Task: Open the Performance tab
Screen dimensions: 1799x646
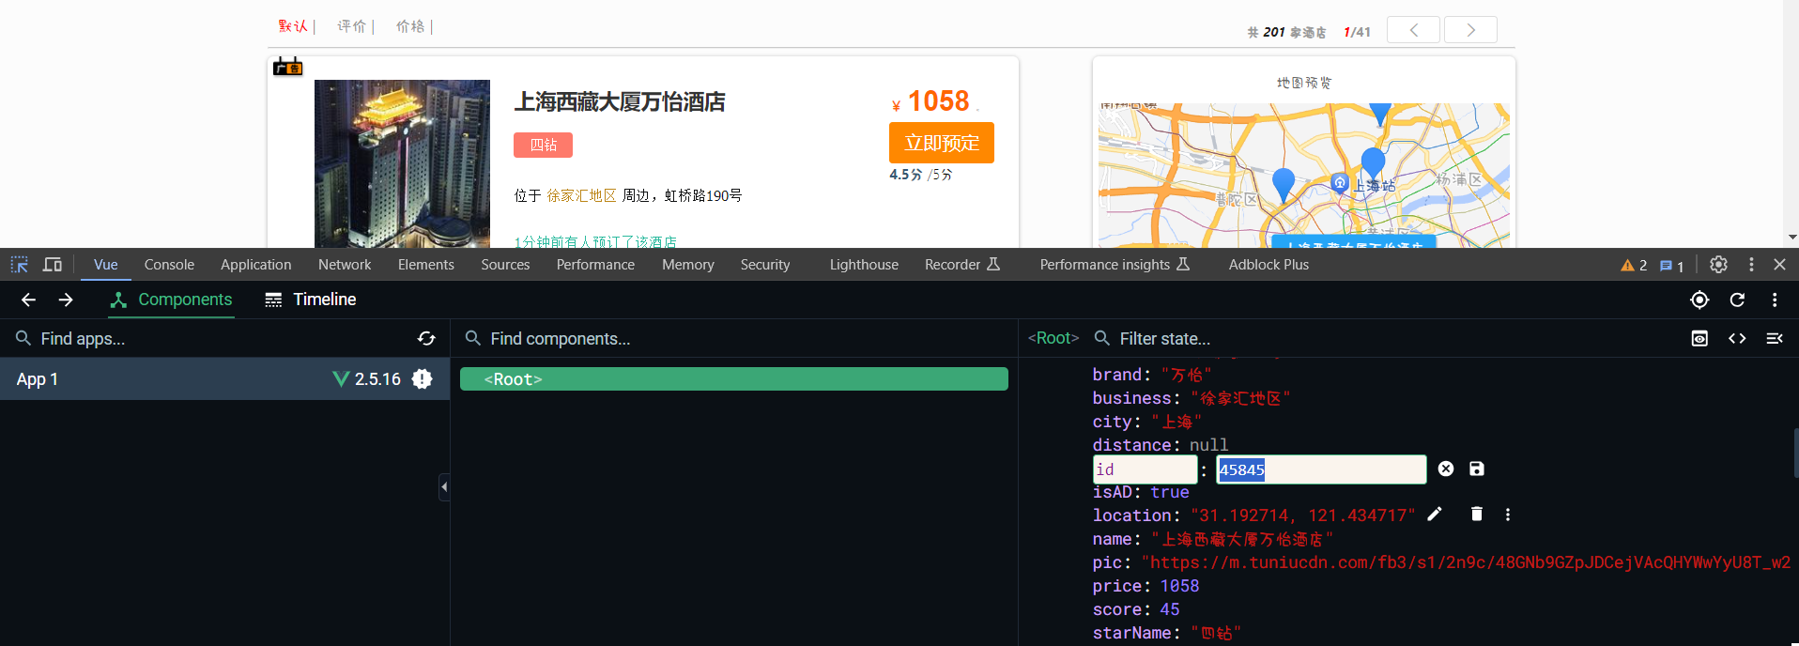Action: 595,265
